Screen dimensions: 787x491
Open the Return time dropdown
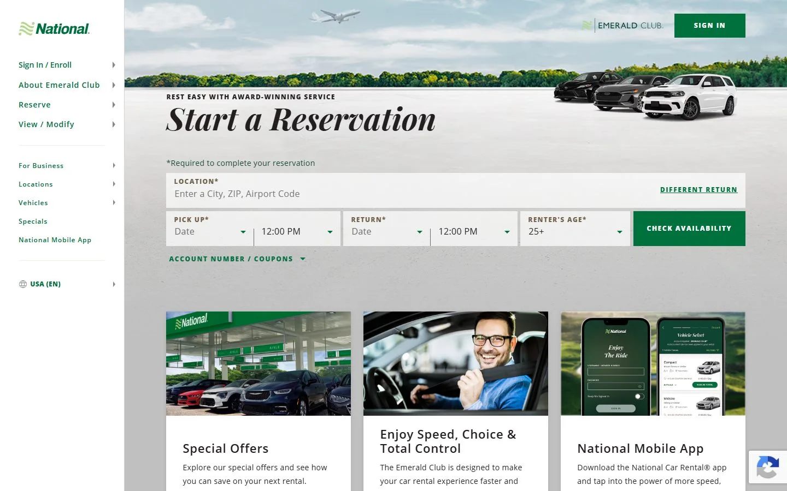pos(474,232)
